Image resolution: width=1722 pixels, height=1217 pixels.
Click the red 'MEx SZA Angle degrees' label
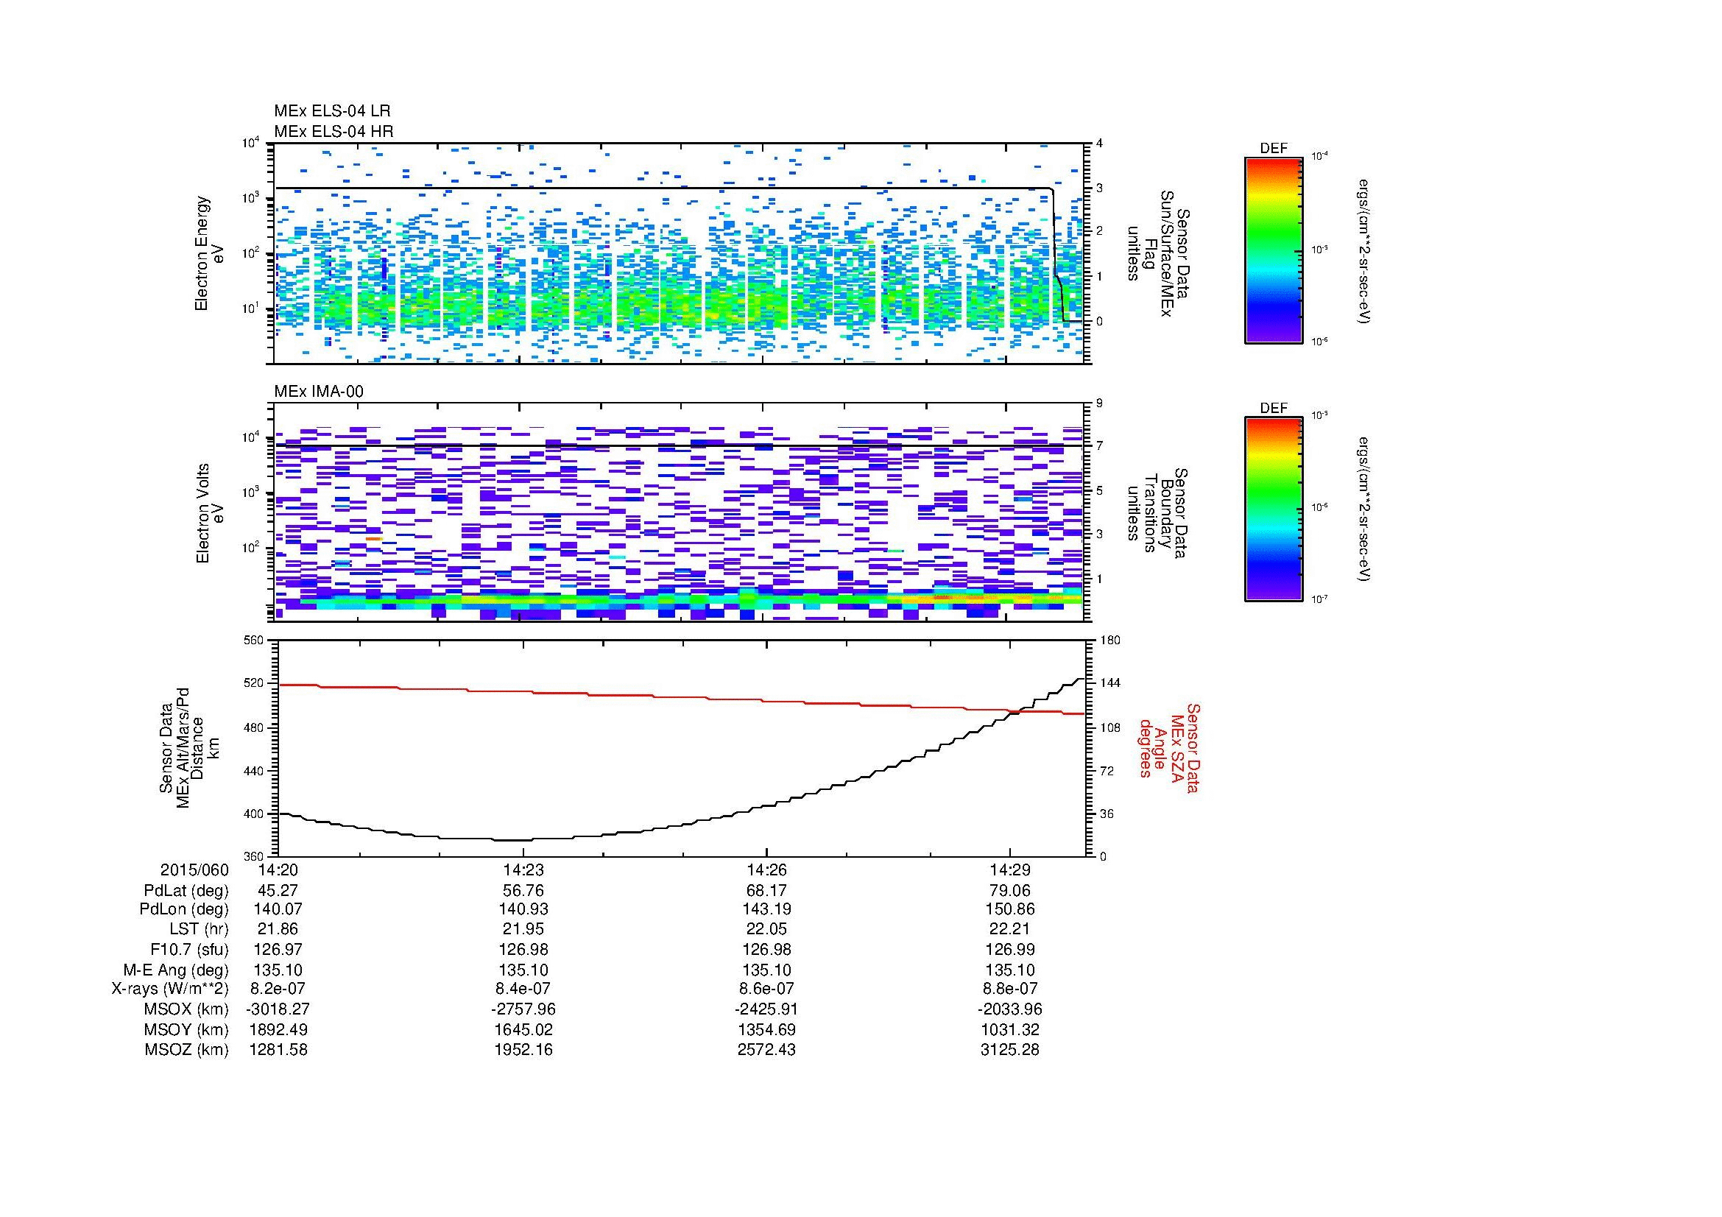click(x=1168, y=747)
